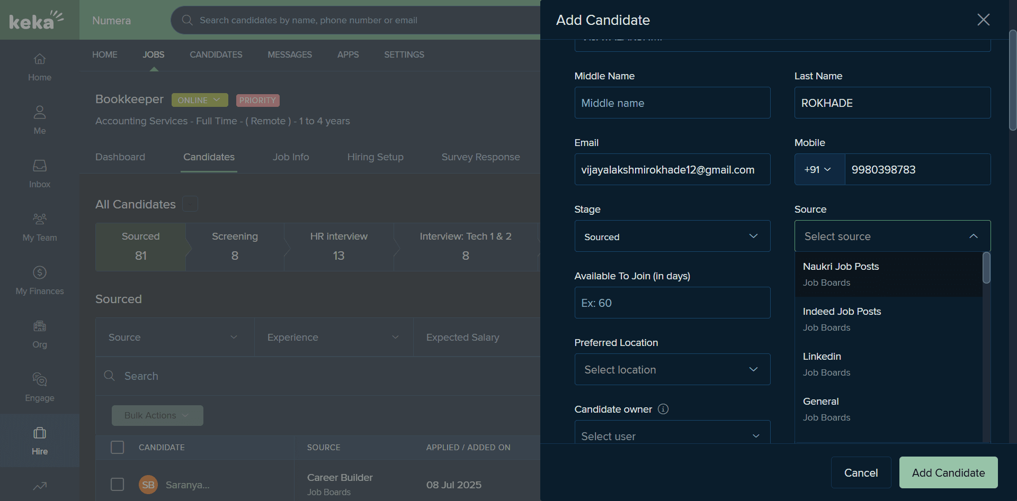1017x501 pixels.
Task: Go to the Me profile icon
Action: 40,112
